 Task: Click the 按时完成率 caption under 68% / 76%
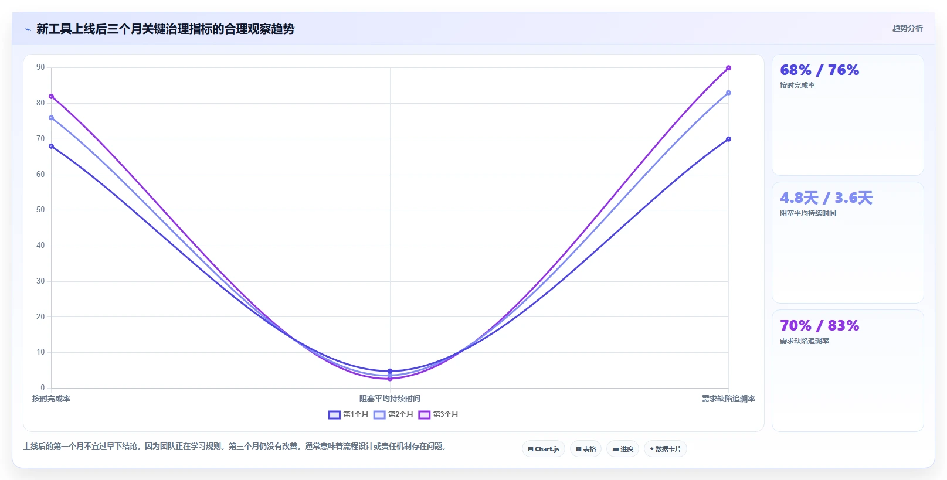click(x=797, y=86)
